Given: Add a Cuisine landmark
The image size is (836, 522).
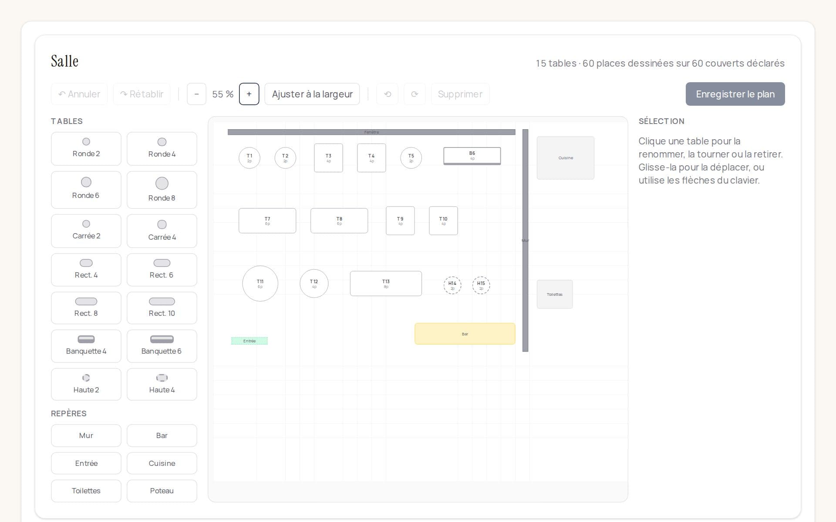Looking at the screenshot, I should [162, 463].
